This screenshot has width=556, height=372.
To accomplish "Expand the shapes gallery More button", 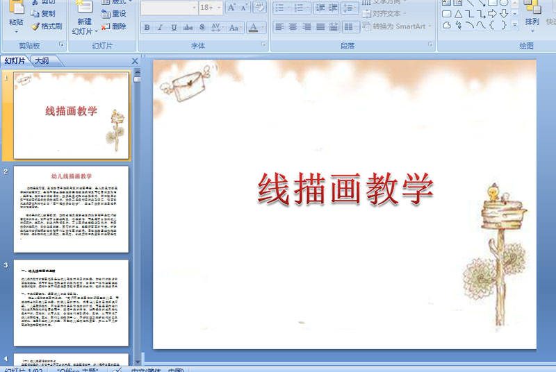I will click(515, 25).
